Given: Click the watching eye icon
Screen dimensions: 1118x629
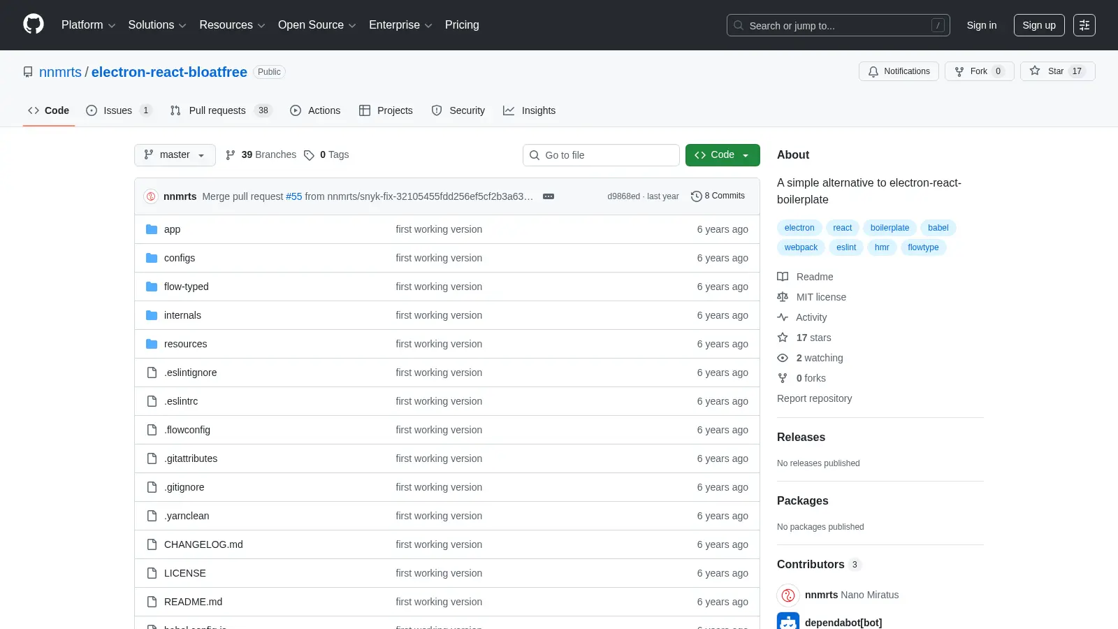Looking at the screenshot, I should click(783, 358).
